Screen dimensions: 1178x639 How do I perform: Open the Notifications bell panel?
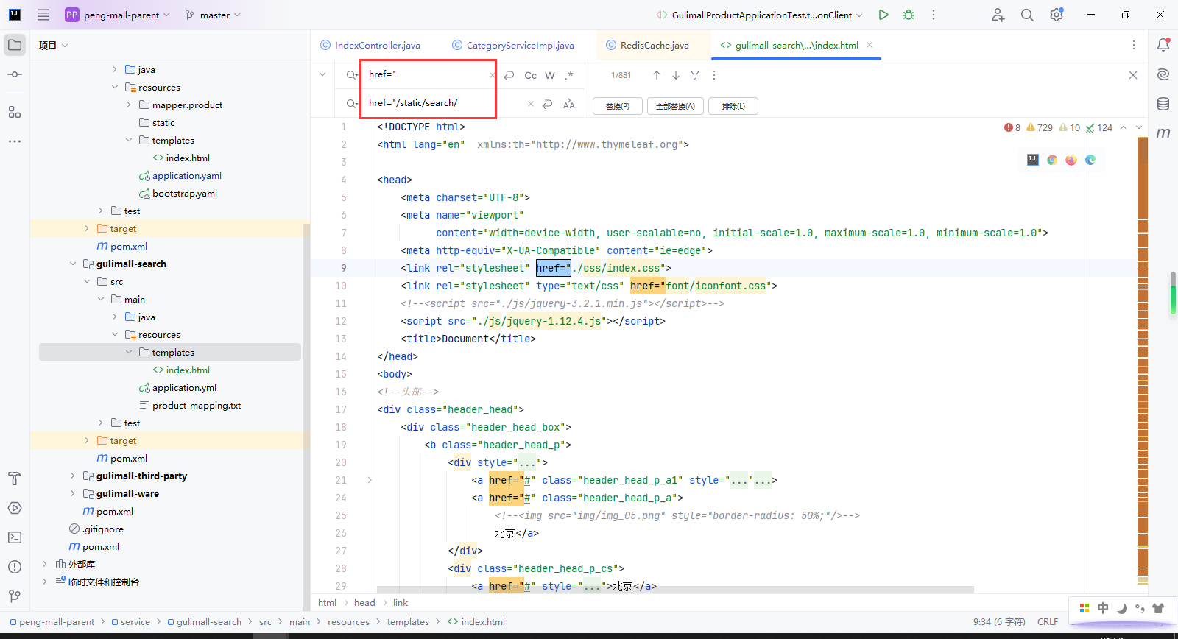(1163, 45)
